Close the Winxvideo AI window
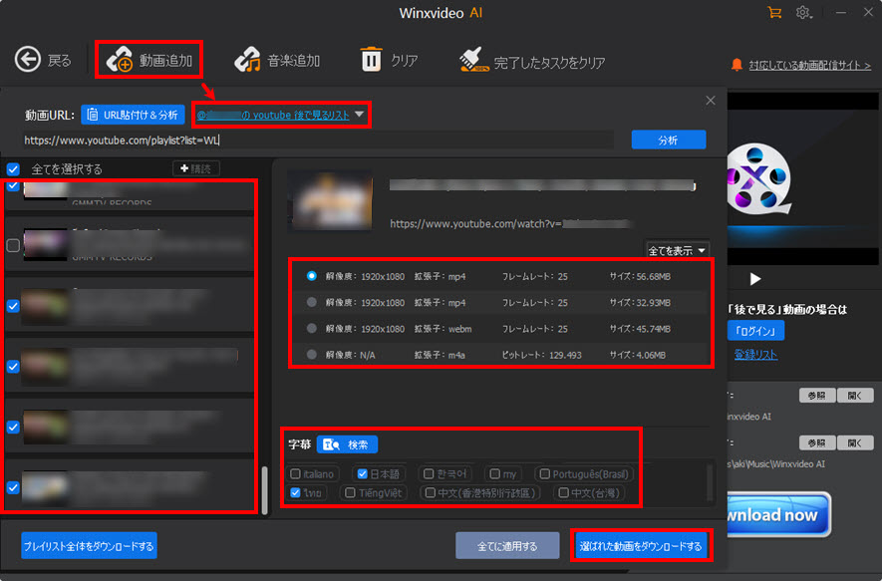882x581 pixels. (868, 12)
